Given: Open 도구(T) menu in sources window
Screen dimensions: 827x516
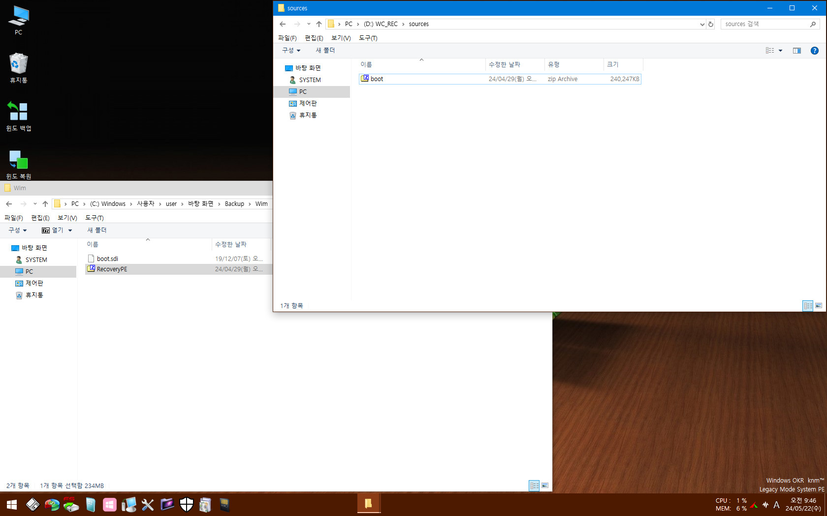Looking at the screenshot, I should 368,38.
